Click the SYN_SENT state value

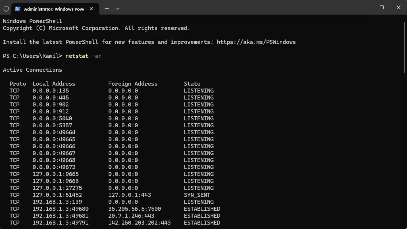tap(197, 195)
